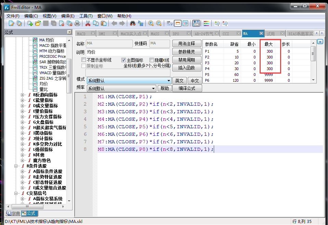This screenshot has width=328, height=225.
Task: Click the Zoom In magnifier icon
Action: click(151, 23)
